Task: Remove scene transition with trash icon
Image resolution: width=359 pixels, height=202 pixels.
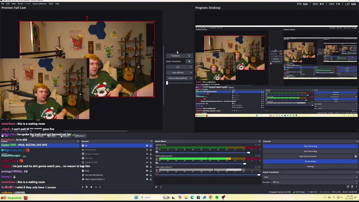Action: click(352, 187)
